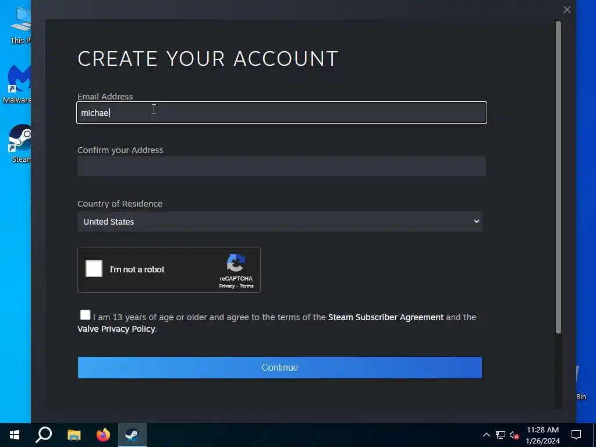The height and width of the screenshot is (447, 596).
Task: Show hidden system tray icons
Action: tap(486, 435)
